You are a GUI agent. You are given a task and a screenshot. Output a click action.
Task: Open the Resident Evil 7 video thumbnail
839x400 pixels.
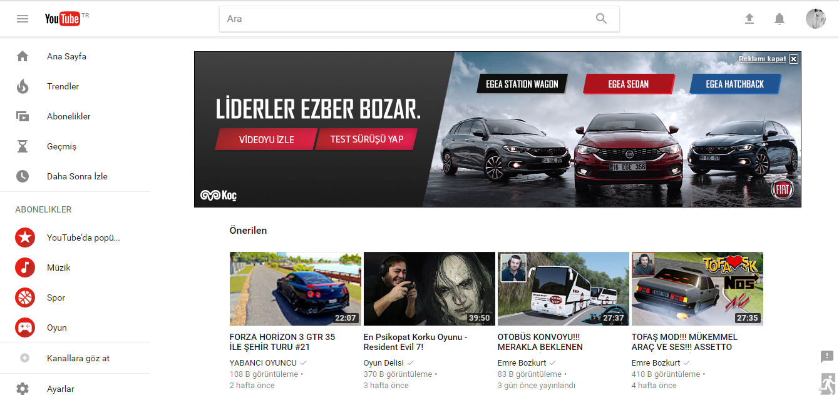[430, 289]
